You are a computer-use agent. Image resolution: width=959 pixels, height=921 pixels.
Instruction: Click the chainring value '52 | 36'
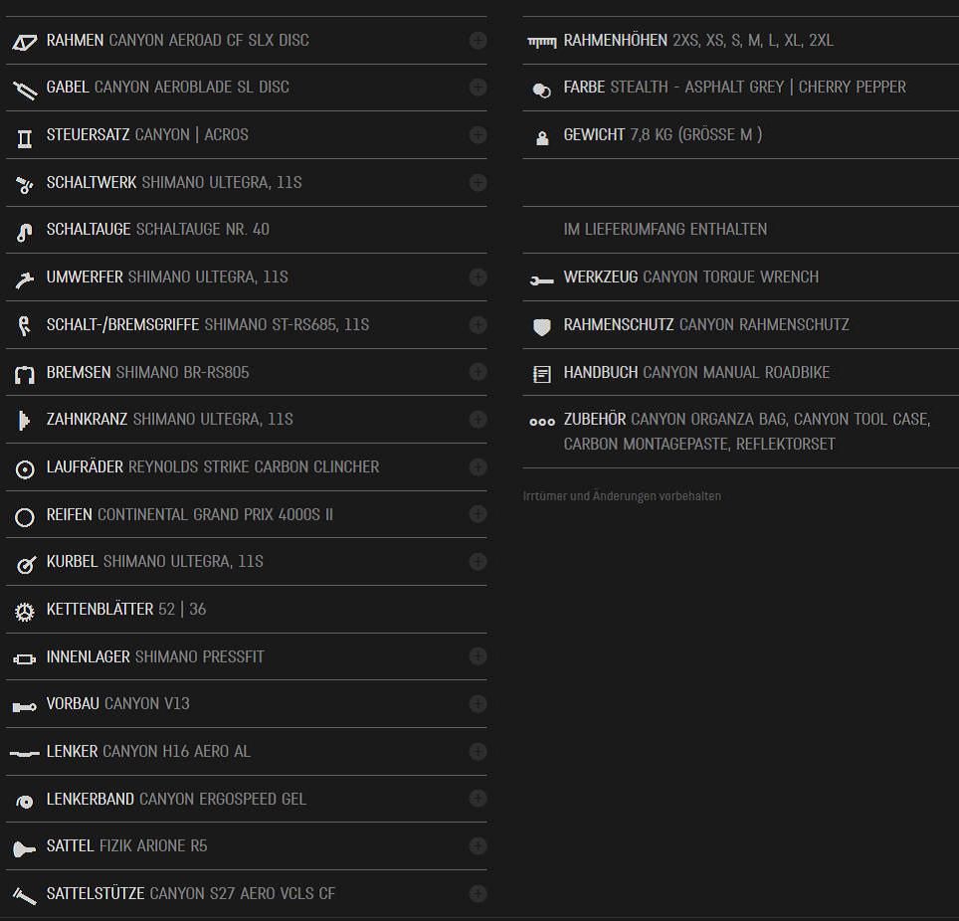coord(182,609)
